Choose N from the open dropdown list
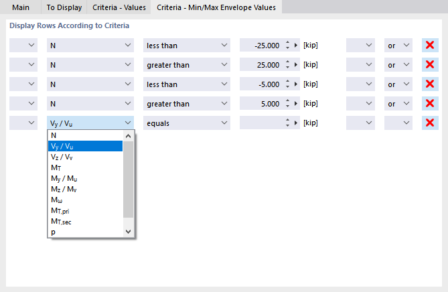Screen dimensions: 448x292 click(x=86, y=135)
